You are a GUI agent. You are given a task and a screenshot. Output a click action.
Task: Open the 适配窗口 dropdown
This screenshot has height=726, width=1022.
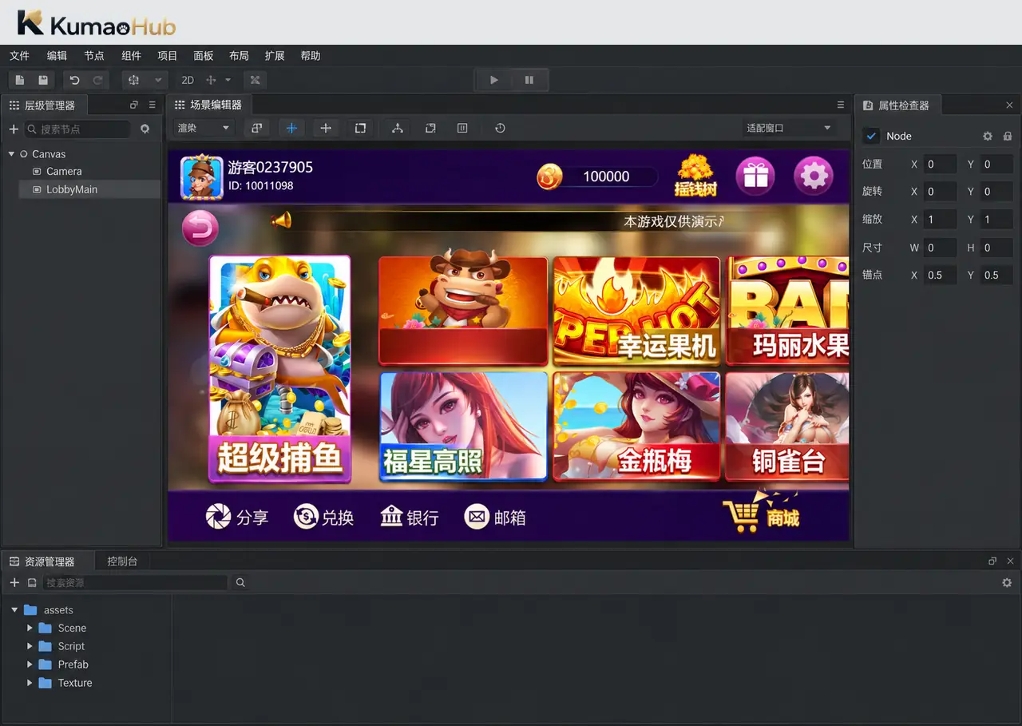pyautogui.click(x=789, y=128)
